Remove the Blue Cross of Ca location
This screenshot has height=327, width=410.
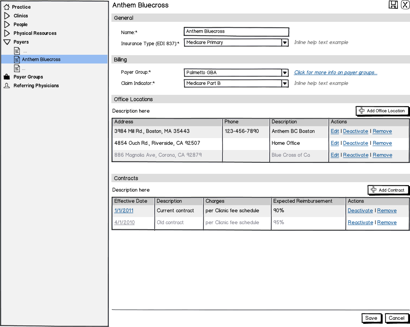click(382, 155)
